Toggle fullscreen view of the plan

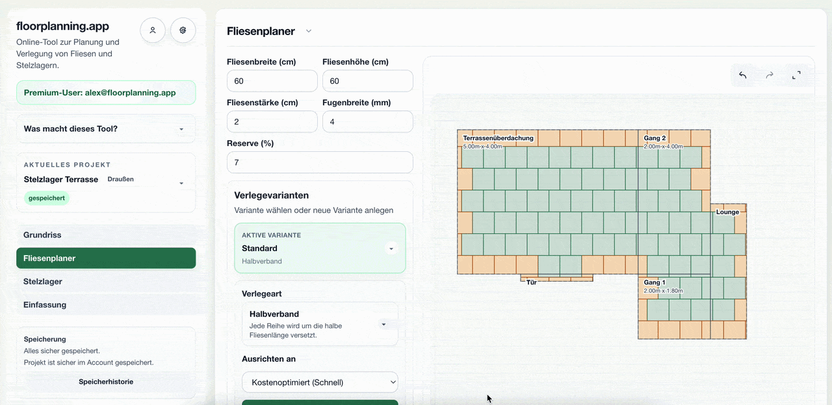click(x=796, y=75)
